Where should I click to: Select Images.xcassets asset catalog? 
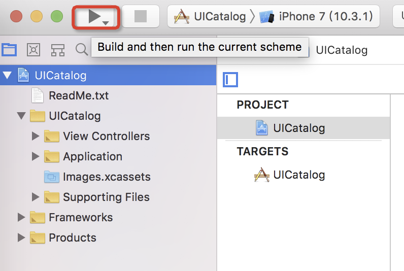107,177
